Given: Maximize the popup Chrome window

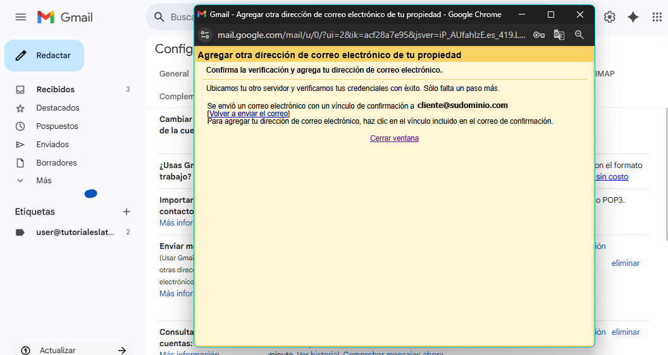Looking at the screenshot, I should (x=551, y=15).
